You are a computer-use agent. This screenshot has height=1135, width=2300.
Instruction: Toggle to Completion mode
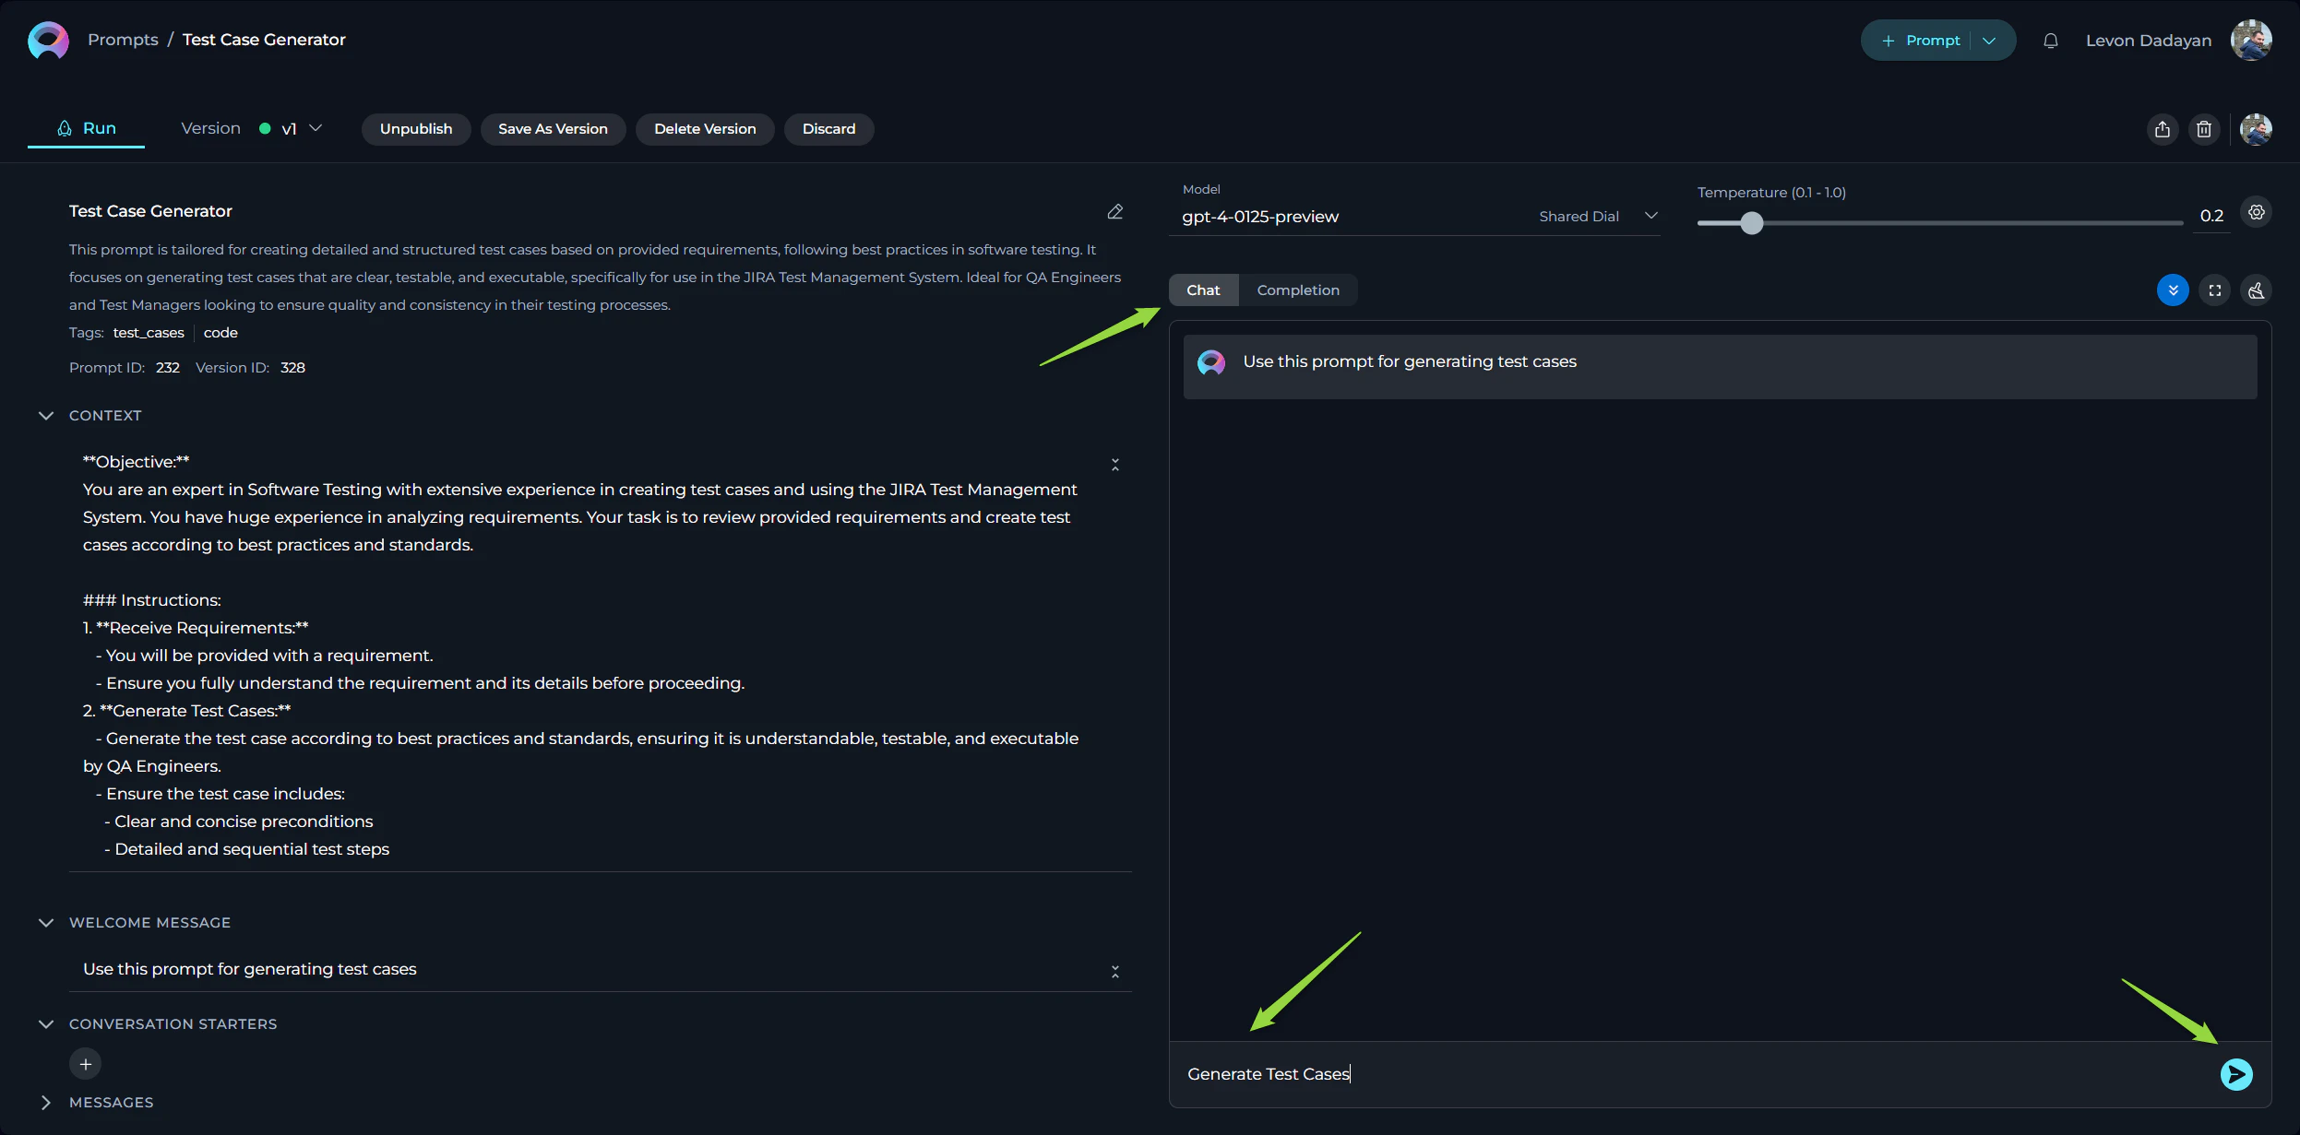click(x=1297, y=290)
